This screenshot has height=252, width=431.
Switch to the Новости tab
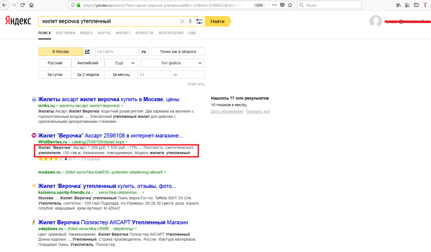[144, 33]
